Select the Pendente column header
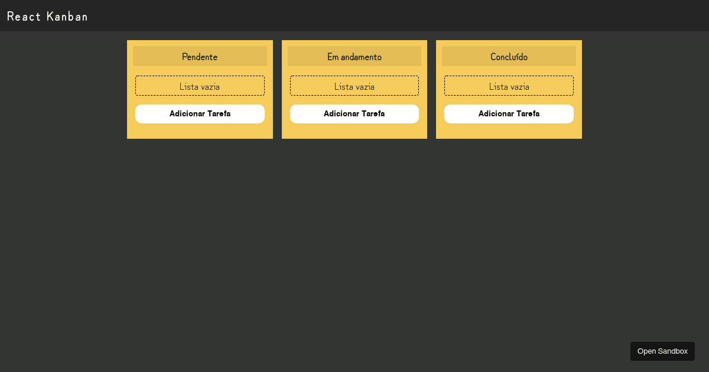The width and height of the screenshot is (709, 372). point(200,57)
